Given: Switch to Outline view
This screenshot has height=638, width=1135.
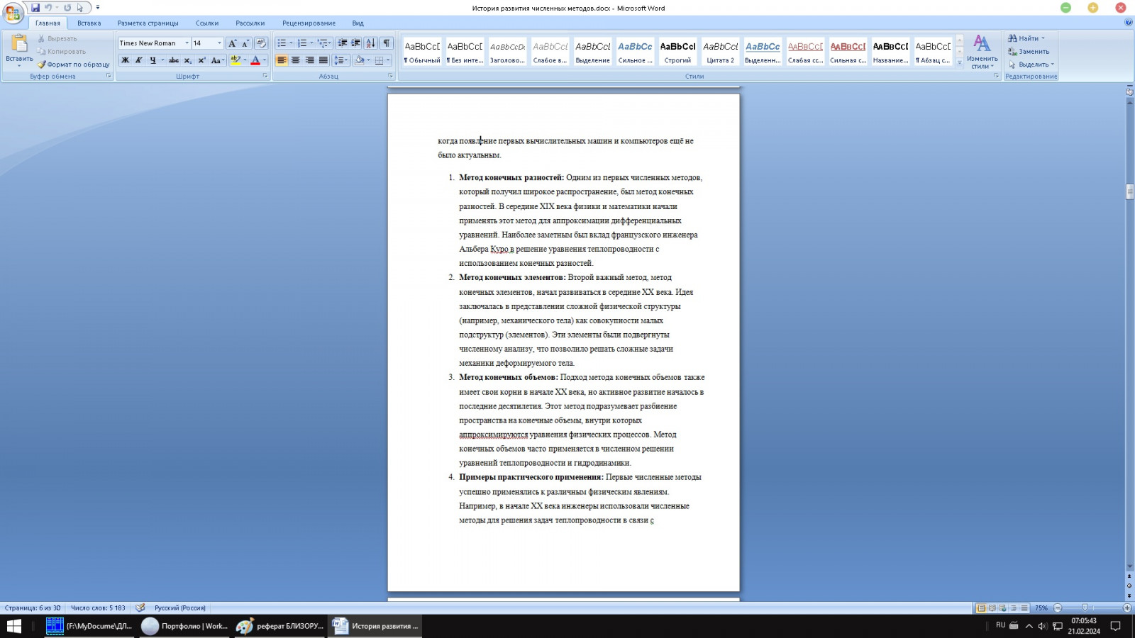Looking at the screenshot, I should pyautogui.click(x=1013, y=608).
